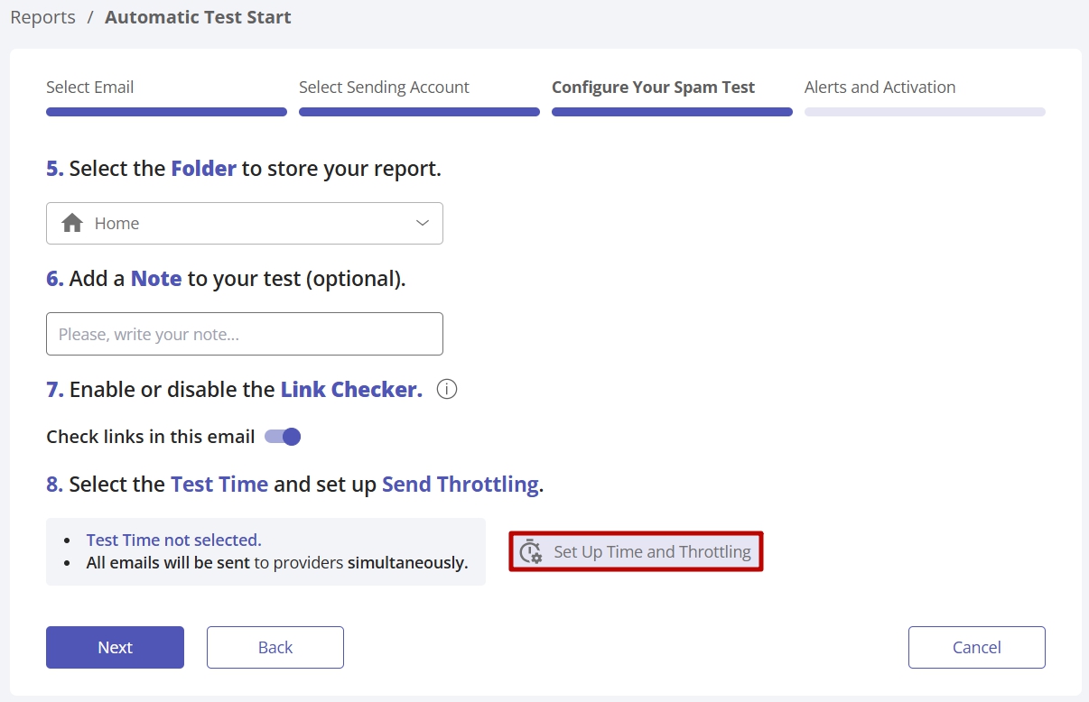Expand the folder dropdown chevron
Screen dimensions: 1089x702
(422, 224)
